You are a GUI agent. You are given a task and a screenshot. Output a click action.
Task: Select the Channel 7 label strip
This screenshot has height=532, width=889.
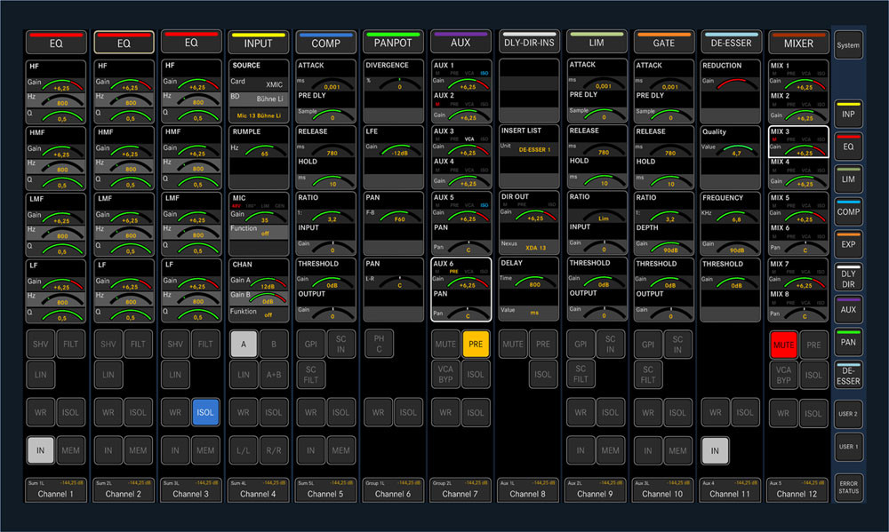click(x=461, y=489)
